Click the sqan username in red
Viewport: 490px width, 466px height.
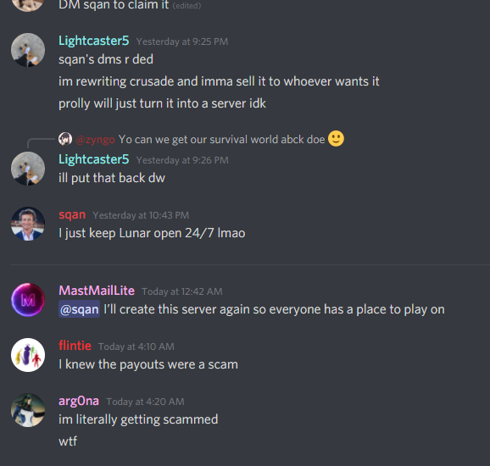coord(72,214)
